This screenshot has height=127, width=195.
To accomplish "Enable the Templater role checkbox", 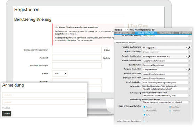I will 170,111.
